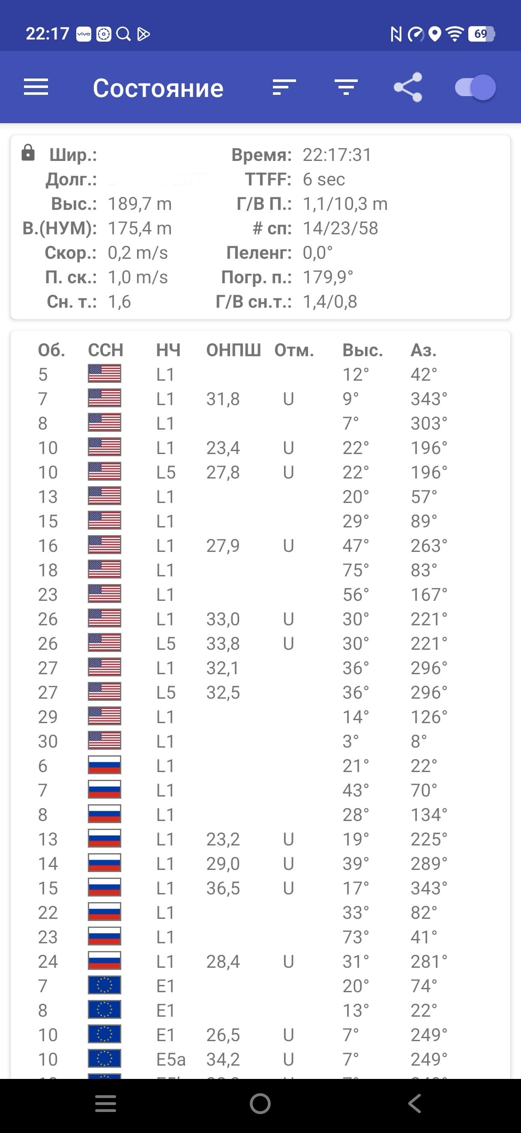This screenshot has height=1133, width=521.
Task: Tap the satellite count 14/23/58
Action: tap(341, 228)
